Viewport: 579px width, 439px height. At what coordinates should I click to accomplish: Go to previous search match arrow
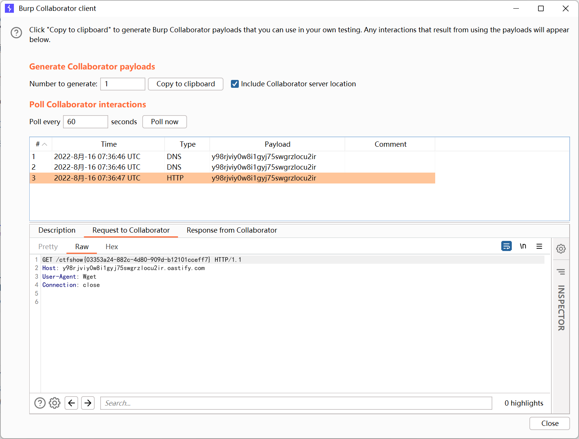[71, 403]
